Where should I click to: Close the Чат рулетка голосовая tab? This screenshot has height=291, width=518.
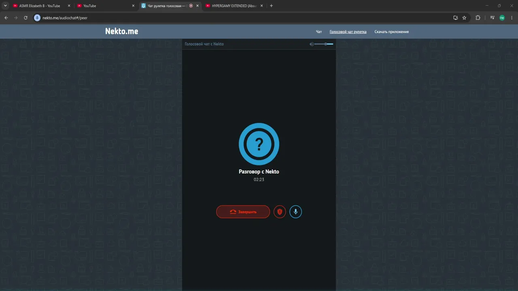(197, 6)
